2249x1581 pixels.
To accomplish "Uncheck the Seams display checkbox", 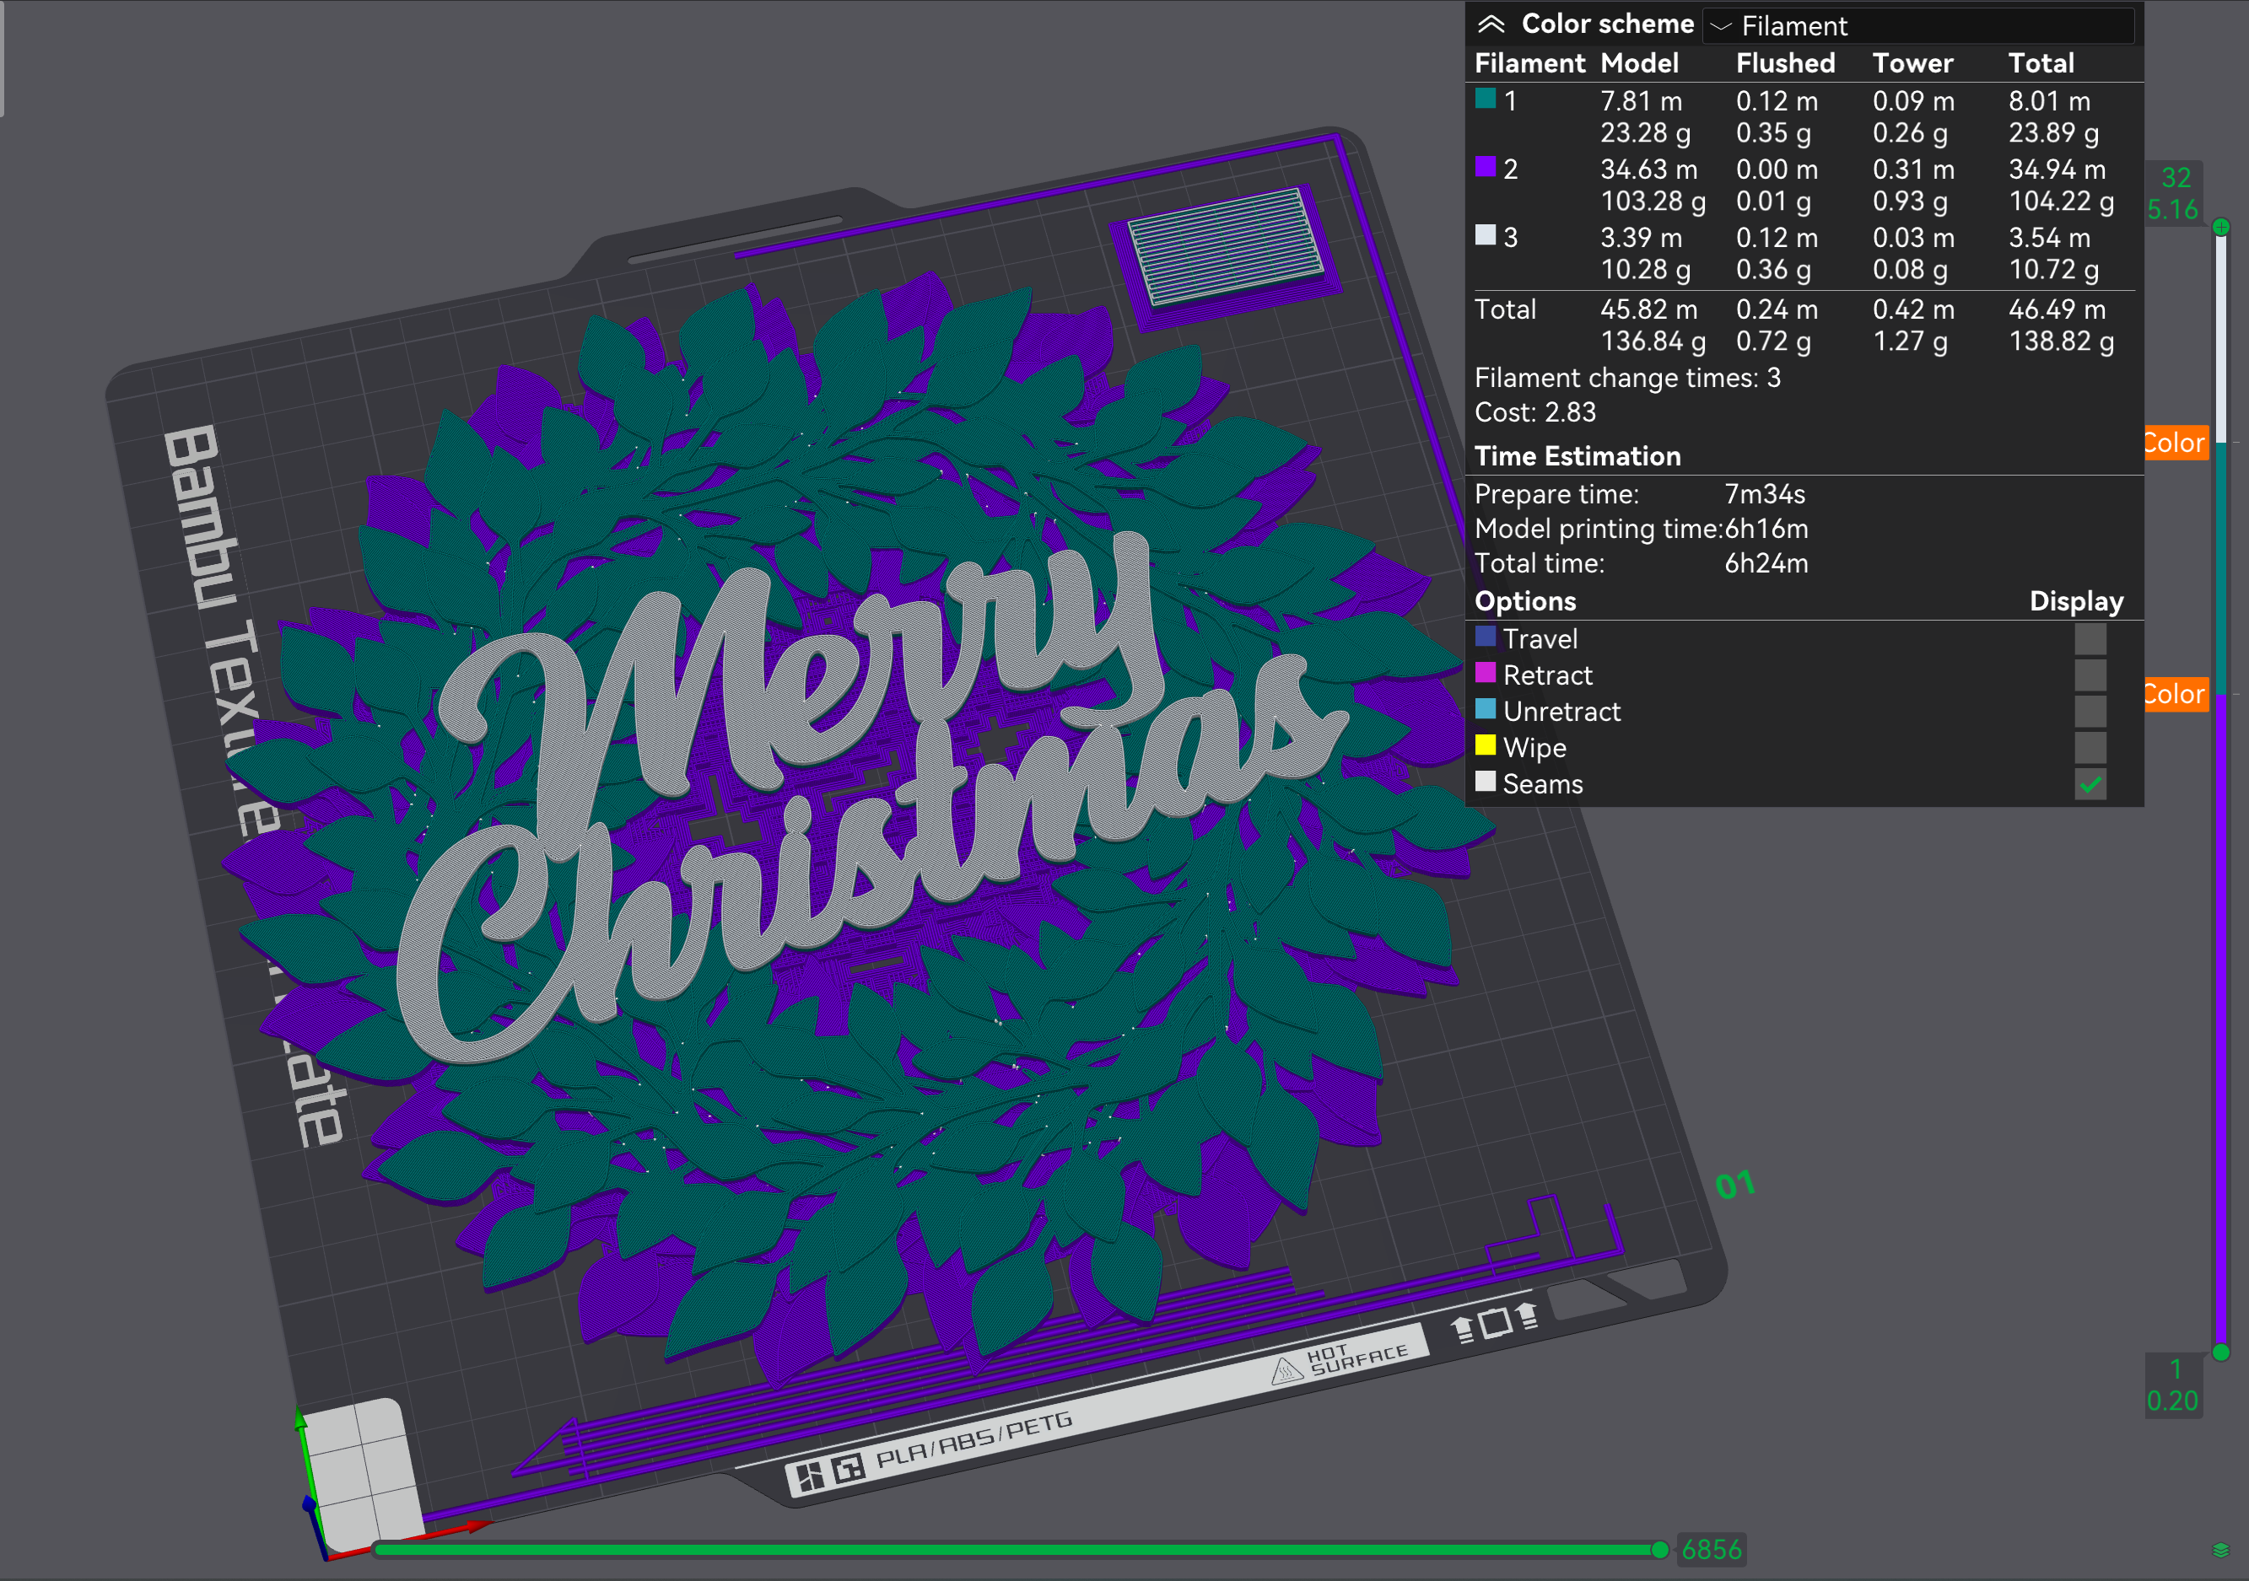I will coord(2090,784).
